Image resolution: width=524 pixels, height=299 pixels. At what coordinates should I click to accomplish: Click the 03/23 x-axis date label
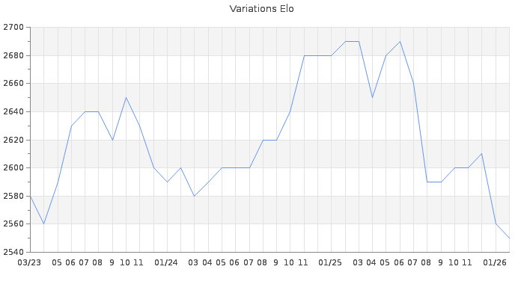tap(29, 262)
